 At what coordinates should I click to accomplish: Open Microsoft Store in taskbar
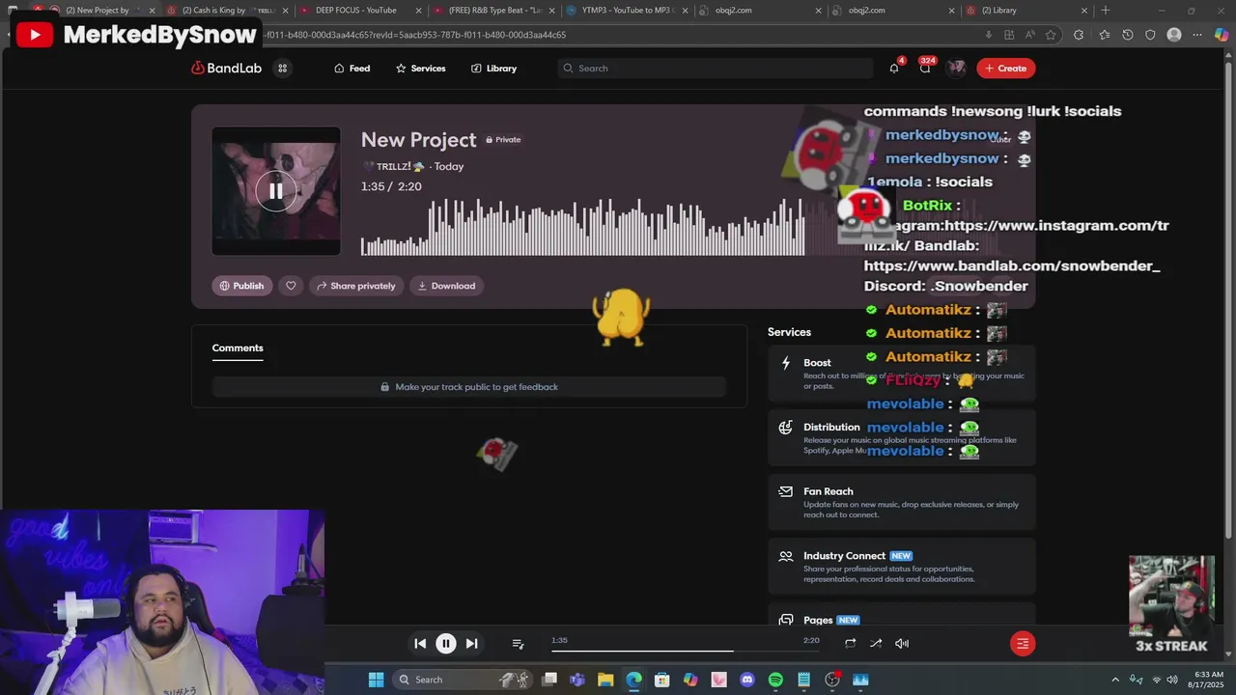(x=662, y=680)
